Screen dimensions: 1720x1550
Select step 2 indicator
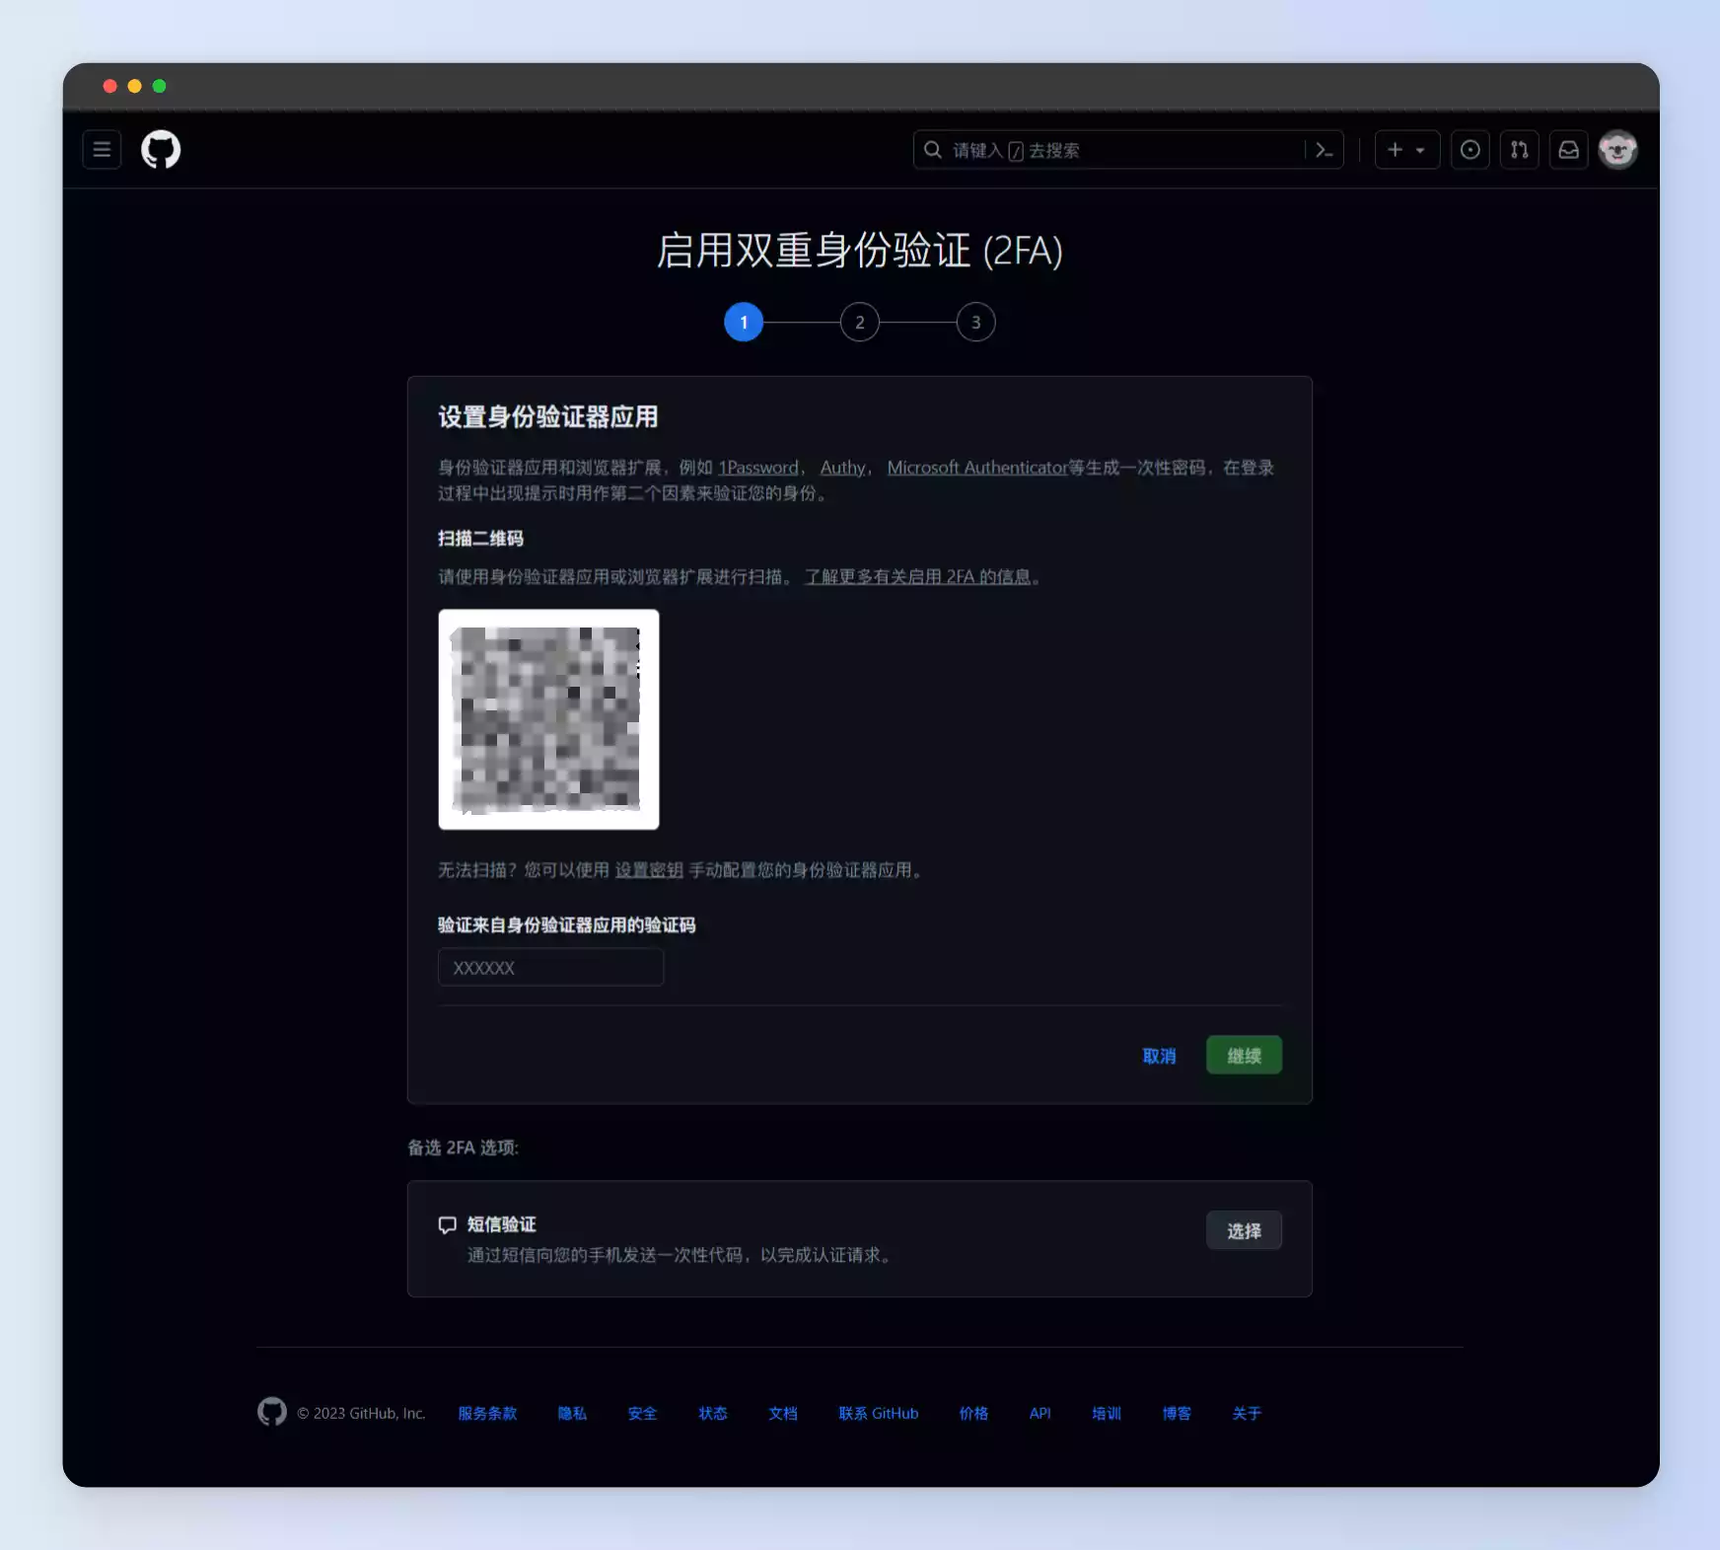pos(860,322)
